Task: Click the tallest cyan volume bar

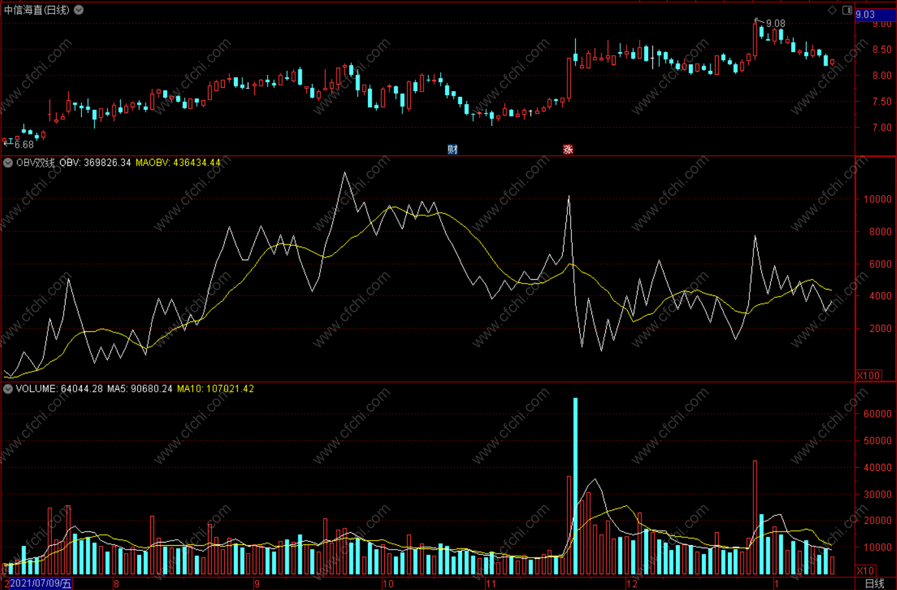Action: (575, 486)
